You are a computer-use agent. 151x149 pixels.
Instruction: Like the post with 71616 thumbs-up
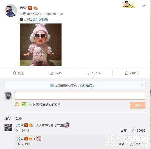126,73
